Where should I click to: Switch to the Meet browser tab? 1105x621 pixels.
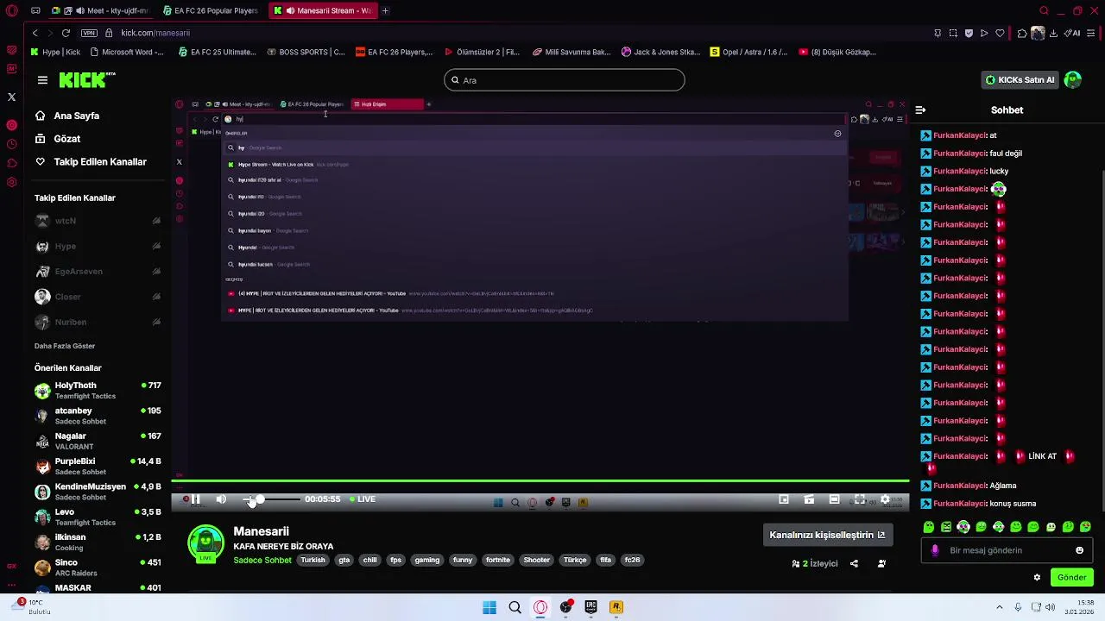pyautogui.click(x=104, y=11)
